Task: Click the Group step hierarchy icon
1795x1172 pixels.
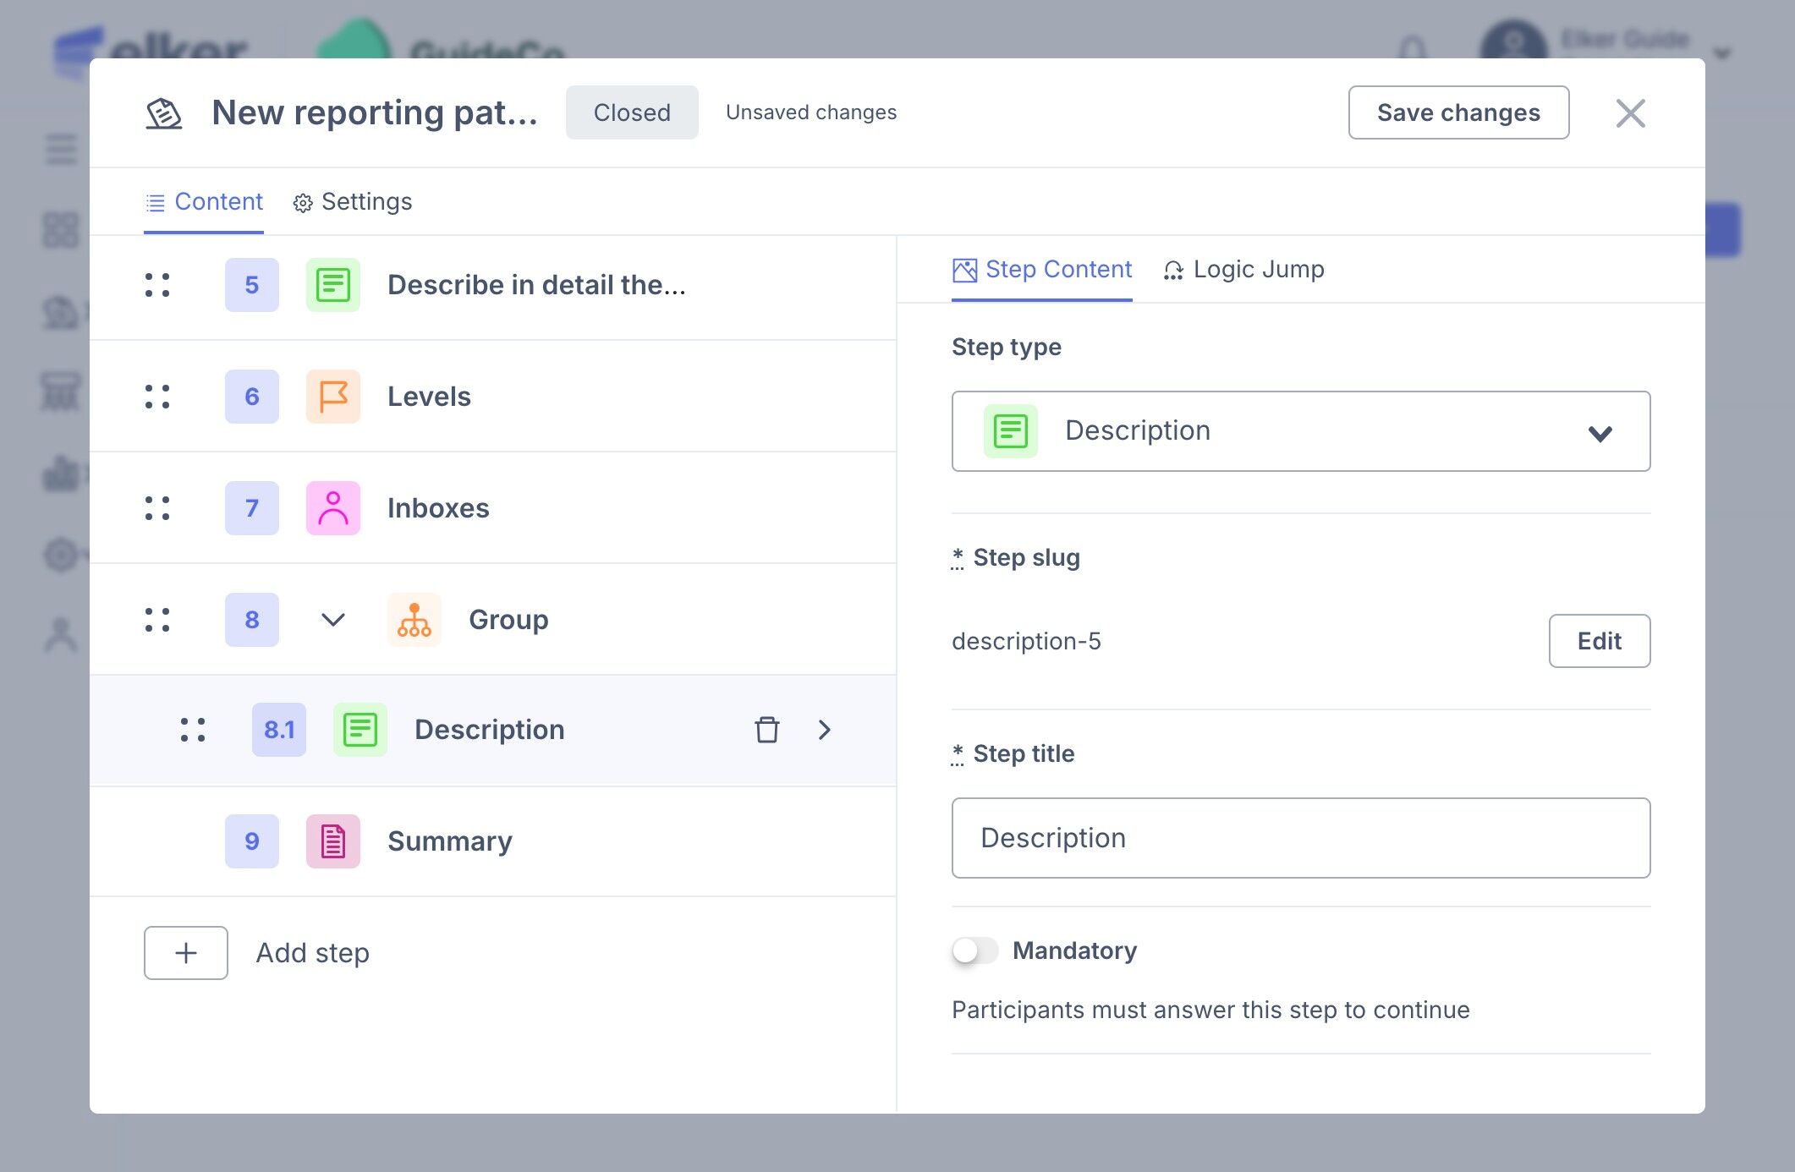Action: (x=414, y=620)
